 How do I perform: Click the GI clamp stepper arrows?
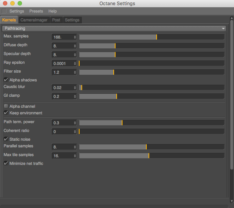pyautogui.click(x=75, y=96)
